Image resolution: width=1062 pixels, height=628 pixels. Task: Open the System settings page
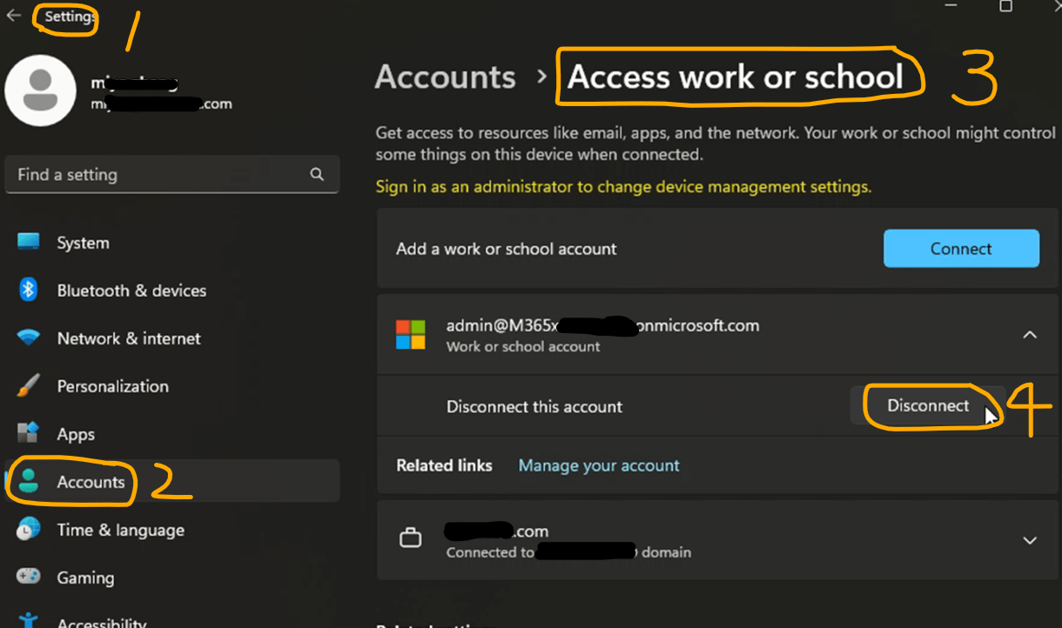[x=172, y=243]
